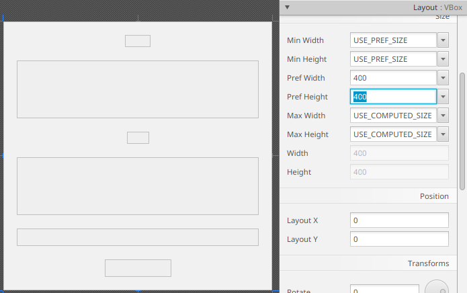Click the Layout Y input field
The image size is (467, 293).
(x=399, y=239)
